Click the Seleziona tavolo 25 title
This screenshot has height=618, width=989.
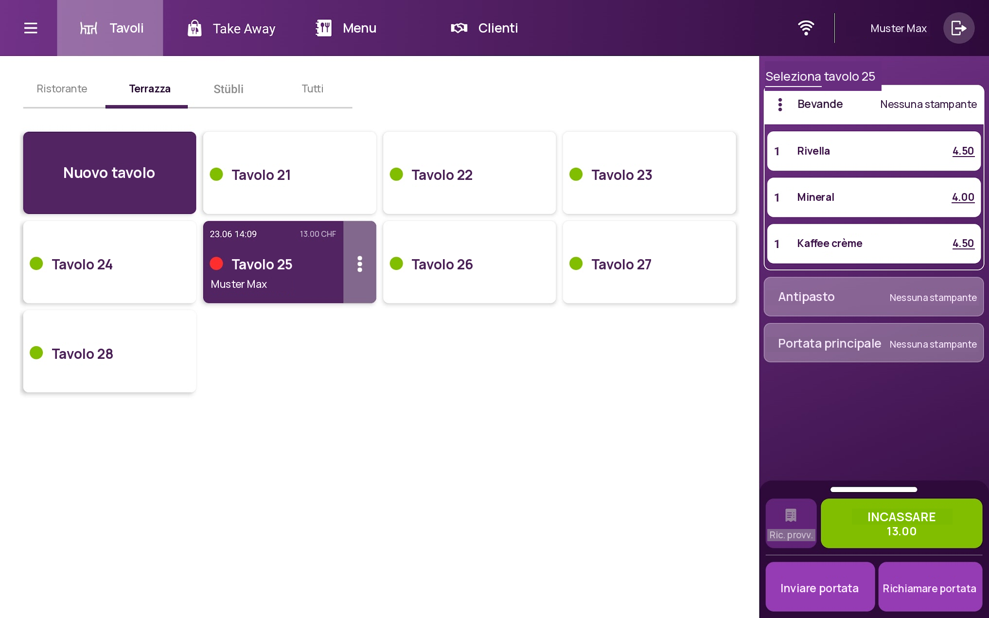[820, 76]
